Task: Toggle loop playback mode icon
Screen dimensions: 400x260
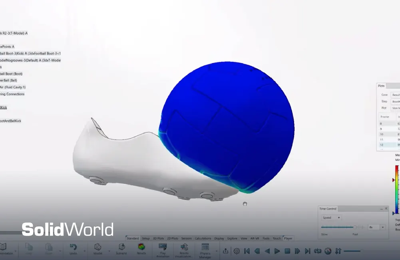Action: click(x=318, y=251)
